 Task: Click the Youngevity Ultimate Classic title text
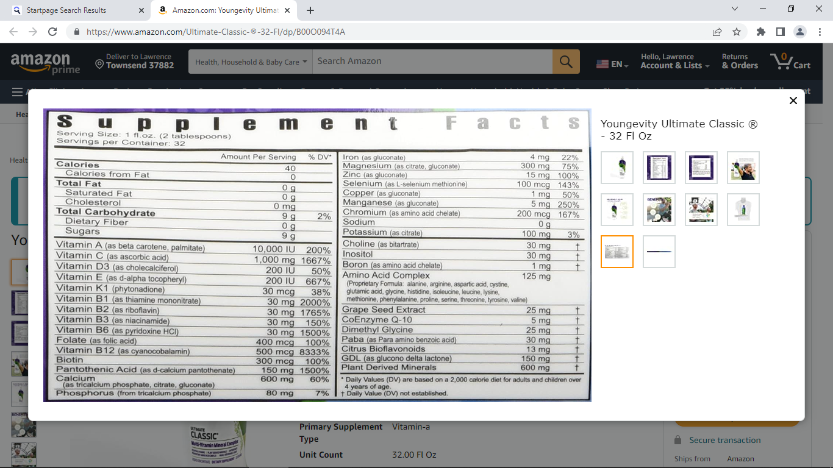(x=679, y=130)
